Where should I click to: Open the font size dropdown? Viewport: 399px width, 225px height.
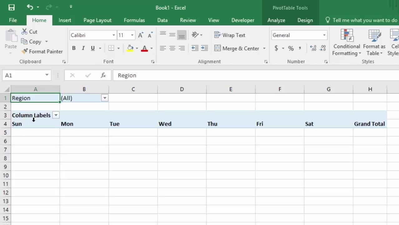click(x=132, y=35)
